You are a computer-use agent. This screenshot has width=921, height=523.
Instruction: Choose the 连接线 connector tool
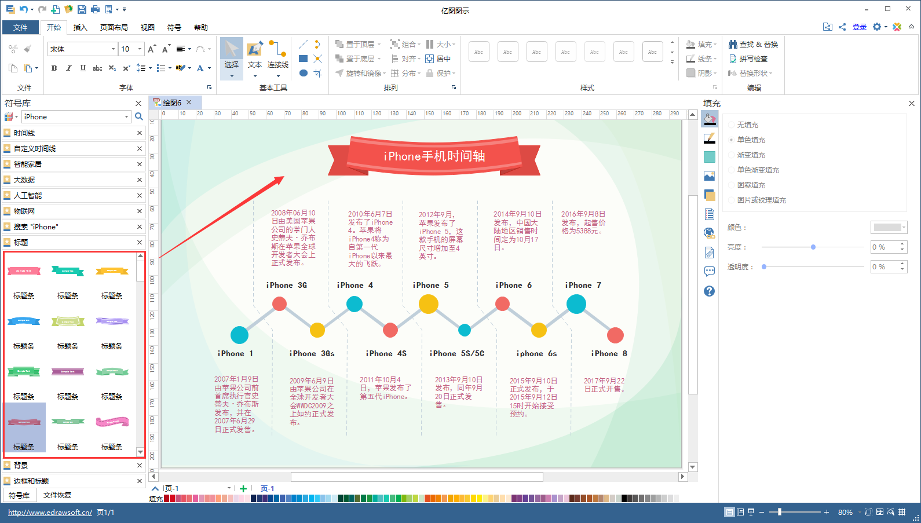point(278,58)
